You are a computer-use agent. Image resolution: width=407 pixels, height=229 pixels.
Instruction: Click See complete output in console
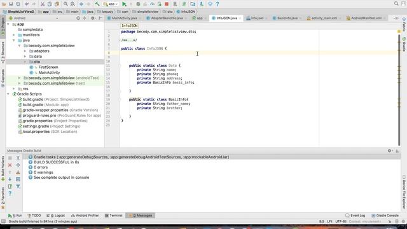point(61,177)
